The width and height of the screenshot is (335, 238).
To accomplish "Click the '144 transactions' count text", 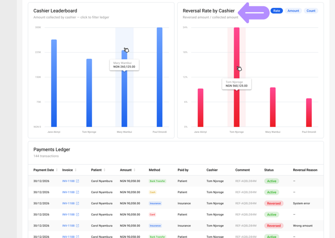I will [x=46, y=156].
